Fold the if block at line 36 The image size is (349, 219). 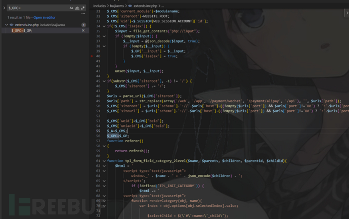tap(104, 36)
